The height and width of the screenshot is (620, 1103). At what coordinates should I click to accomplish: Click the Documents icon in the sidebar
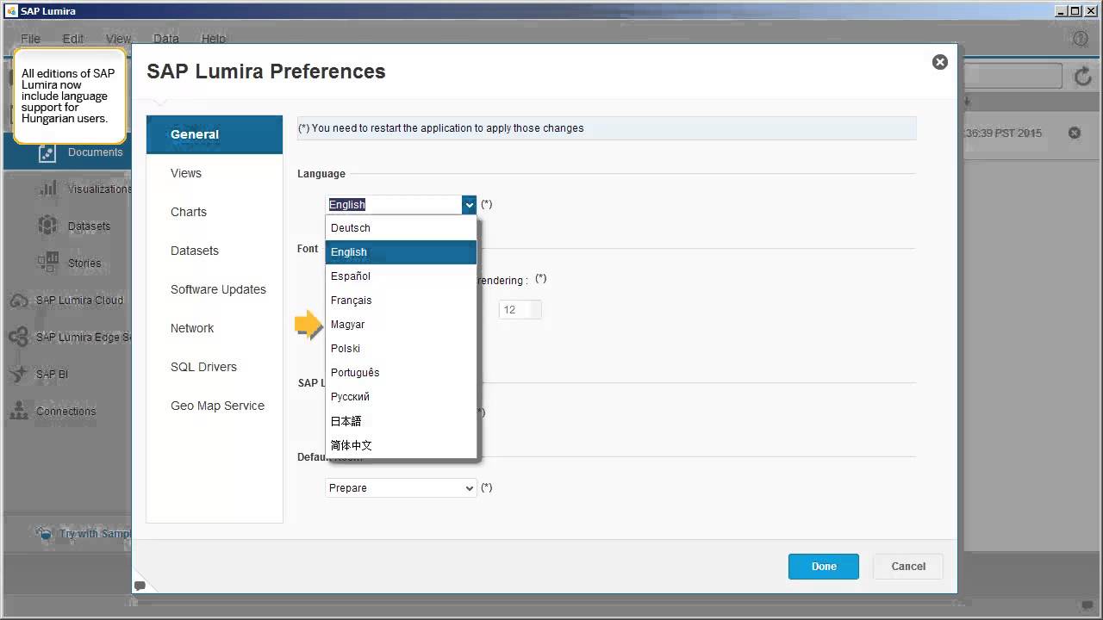47,153
